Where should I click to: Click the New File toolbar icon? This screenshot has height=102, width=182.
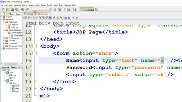pyautogui.click(x=3, y=9)
